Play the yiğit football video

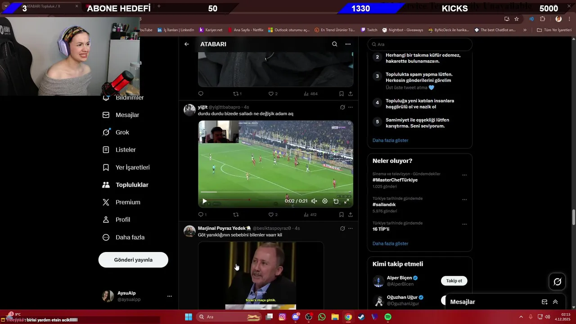pyautogui.click(x=204, y=201)
